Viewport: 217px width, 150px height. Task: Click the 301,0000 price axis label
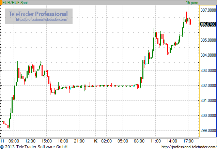point(208,100)
